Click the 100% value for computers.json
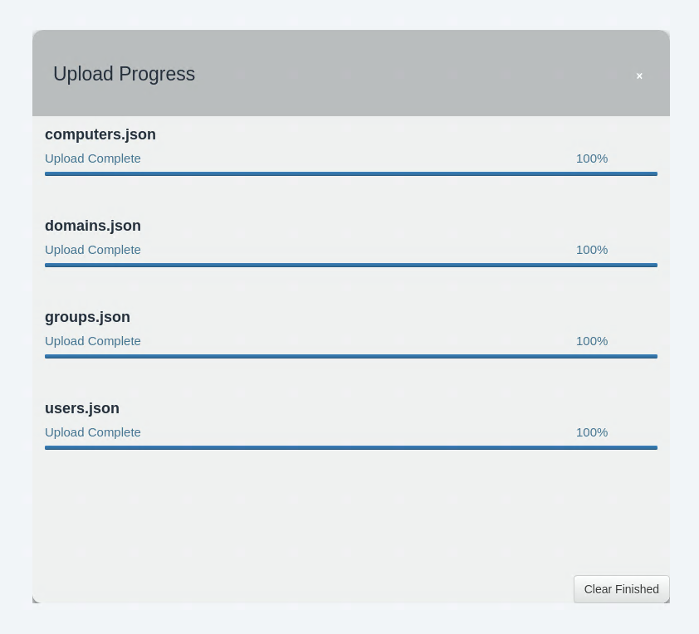 pos(592,158)
